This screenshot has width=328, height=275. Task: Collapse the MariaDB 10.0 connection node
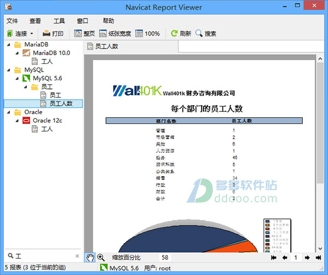tap(17, 53)
